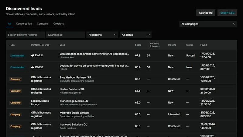Image resolution: width=243 pixels, height=137 pixels.
Task: Click the r/indiehackers subreddit text
Action: click(x=67, y=58)
